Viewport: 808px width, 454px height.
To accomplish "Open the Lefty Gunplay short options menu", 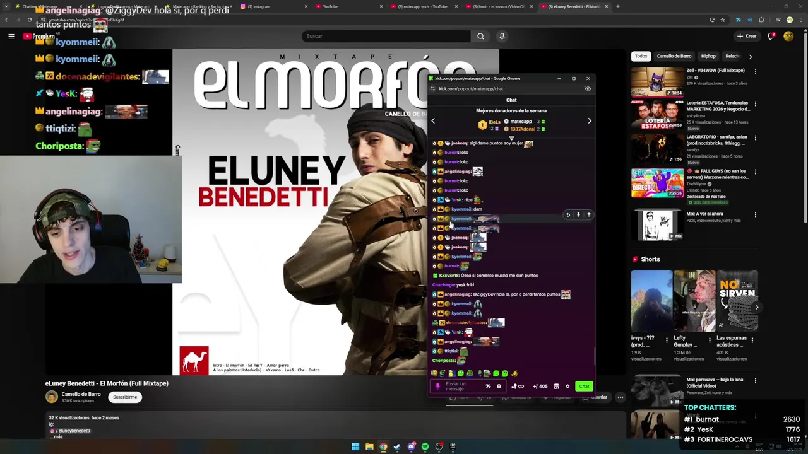I will pyautogui.click(x=710, y=340).
